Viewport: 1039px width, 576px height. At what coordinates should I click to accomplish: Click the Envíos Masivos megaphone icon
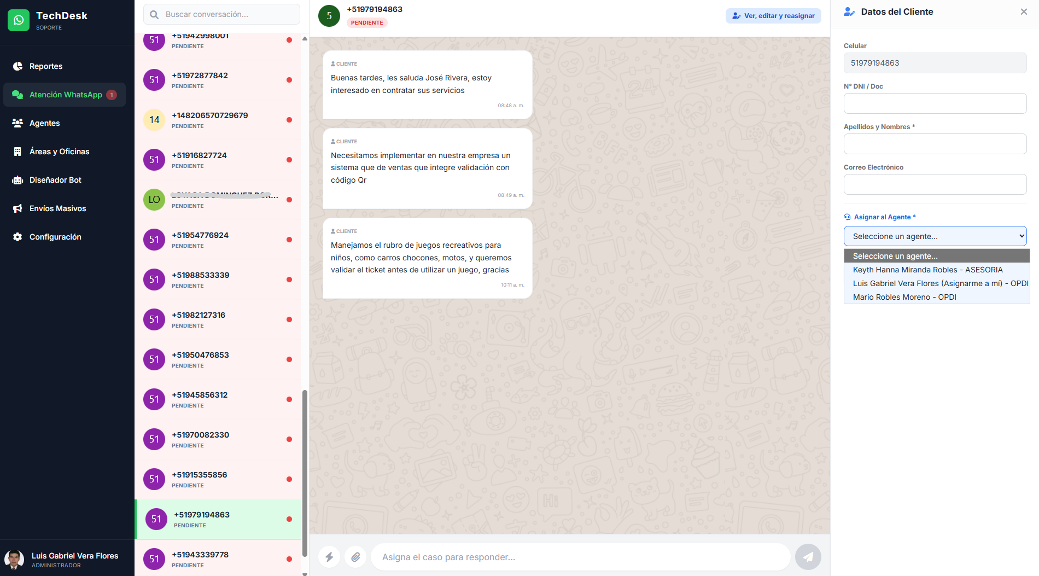(17, 208)
